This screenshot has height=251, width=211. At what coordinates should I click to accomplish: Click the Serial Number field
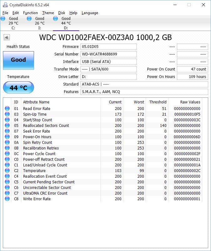[108, 54]
